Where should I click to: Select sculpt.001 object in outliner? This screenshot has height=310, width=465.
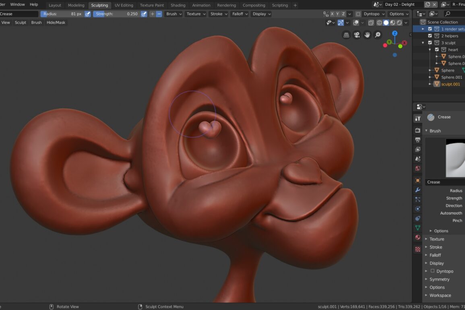450,84
